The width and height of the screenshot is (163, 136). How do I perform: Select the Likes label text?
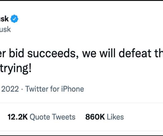pos(115,117)
